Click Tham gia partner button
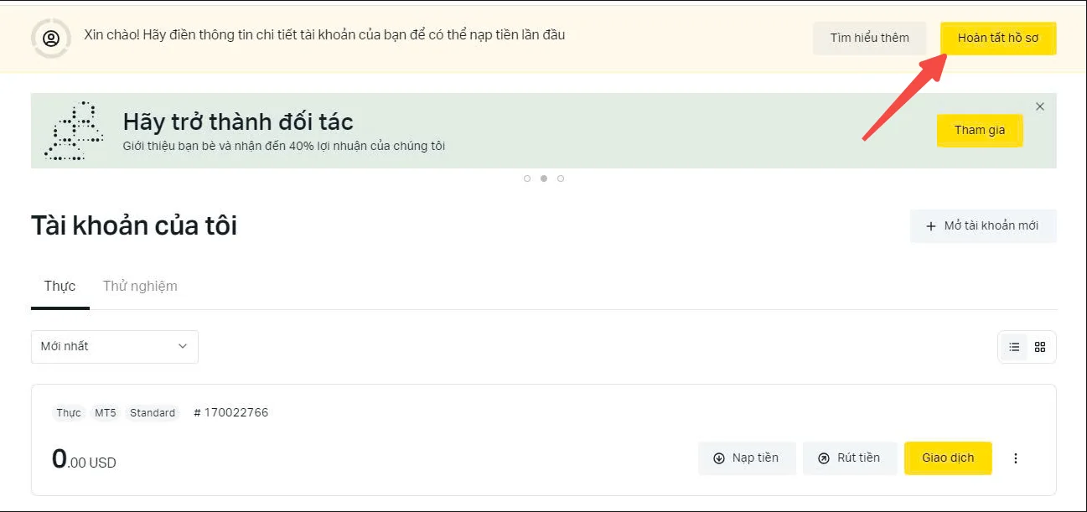1087x512 pixels. click(980, 131)
